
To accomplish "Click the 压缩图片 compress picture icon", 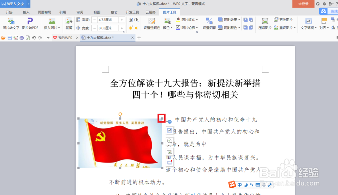I will (x=265, y=24).
